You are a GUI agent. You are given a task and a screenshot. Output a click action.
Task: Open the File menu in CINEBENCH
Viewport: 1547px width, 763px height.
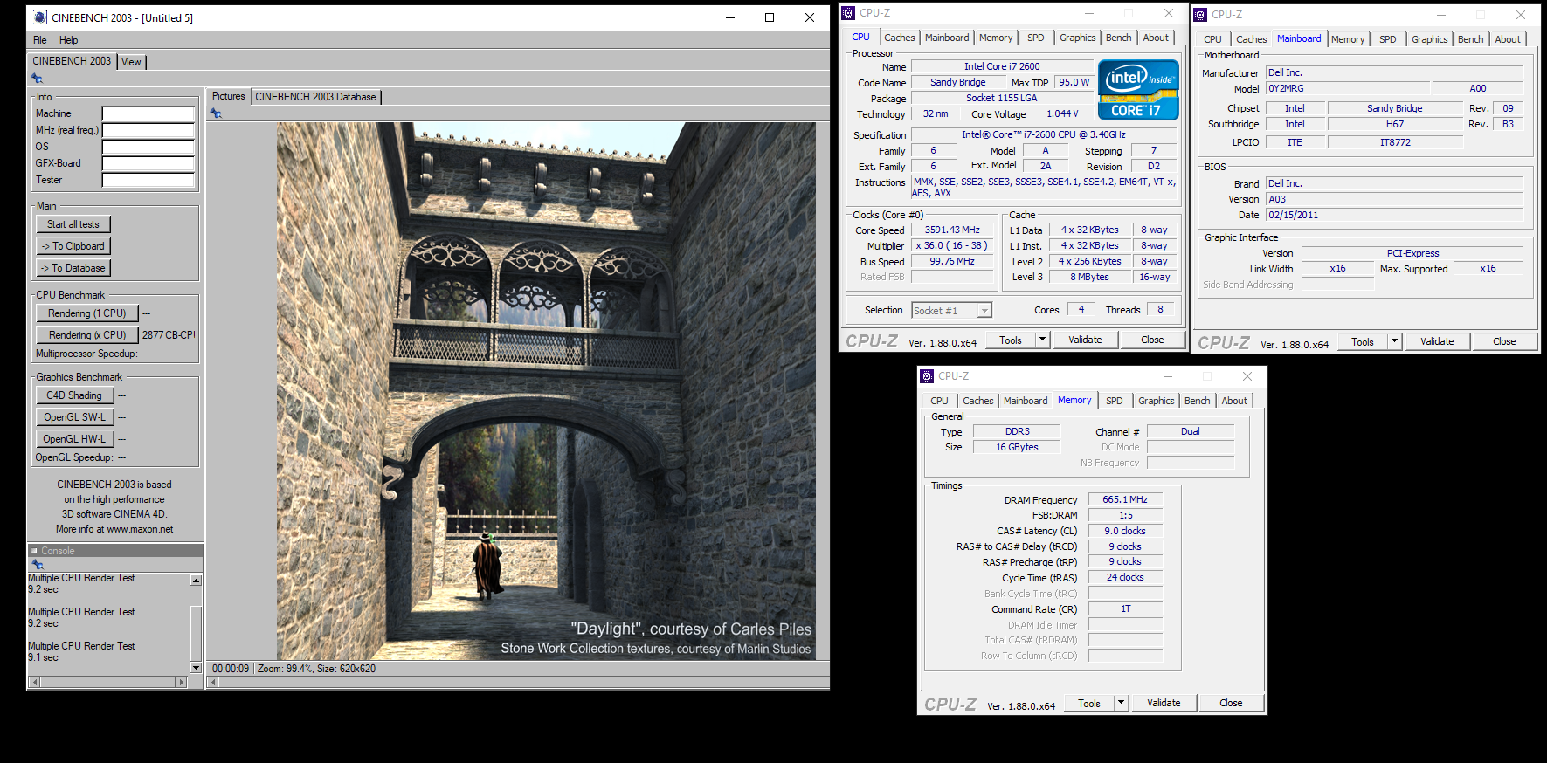[x=40, y=40]
